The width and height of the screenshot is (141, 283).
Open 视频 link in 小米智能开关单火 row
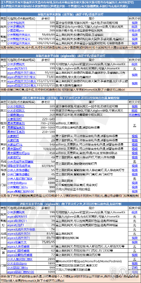[134, 35]
